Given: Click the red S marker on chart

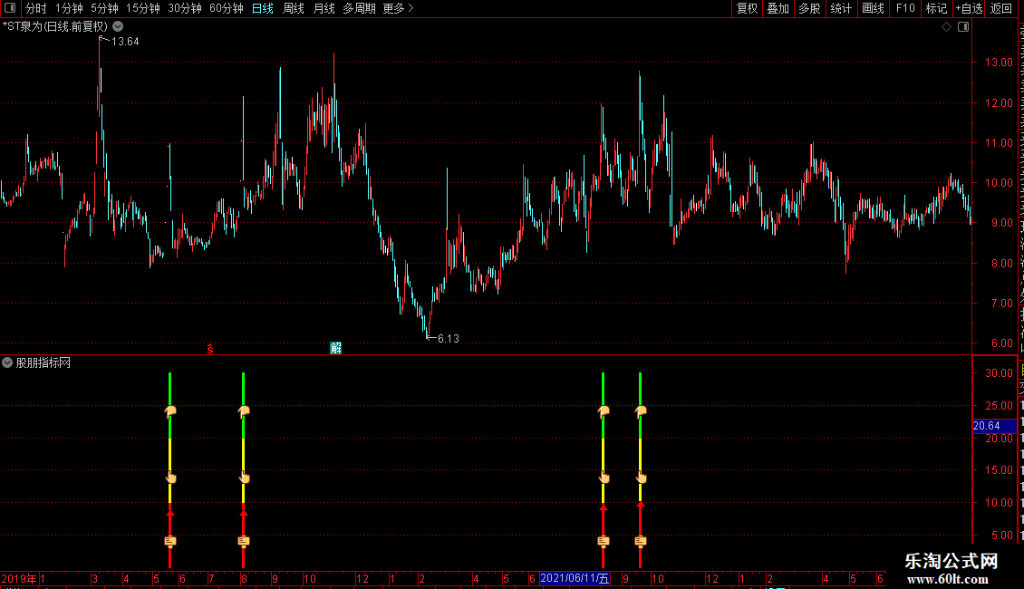Looking at the screenshot, I should coord(209,349).
